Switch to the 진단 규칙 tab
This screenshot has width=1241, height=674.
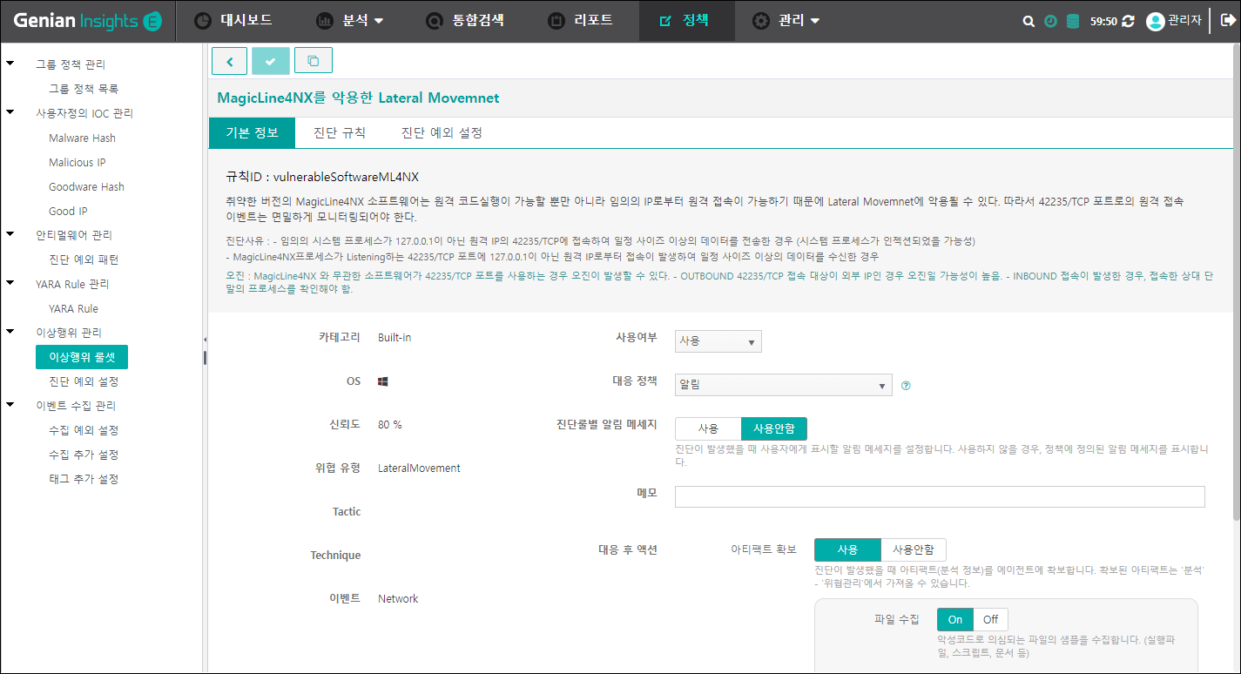point(339,132)
